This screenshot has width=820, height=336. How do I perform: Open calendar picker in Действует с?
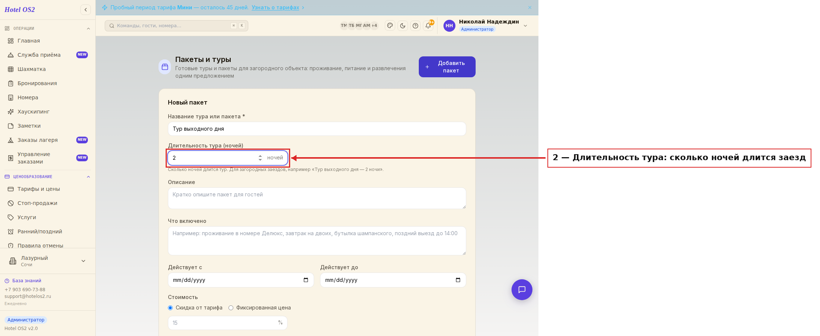click(x=306, y=280)
